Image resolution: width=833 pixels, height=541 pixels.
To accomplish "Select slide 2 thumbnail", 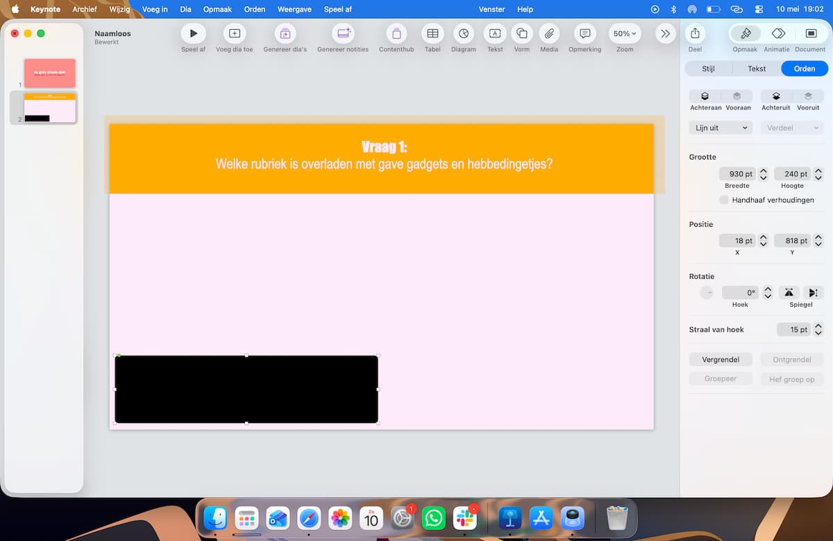I will [50, 108].
